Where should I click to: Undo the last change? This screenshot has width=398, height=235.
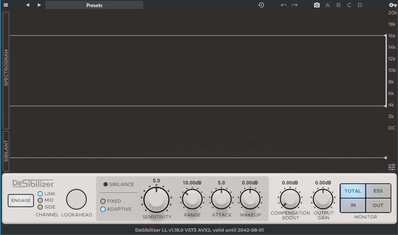pyautogui.click(x=283, y=5)
